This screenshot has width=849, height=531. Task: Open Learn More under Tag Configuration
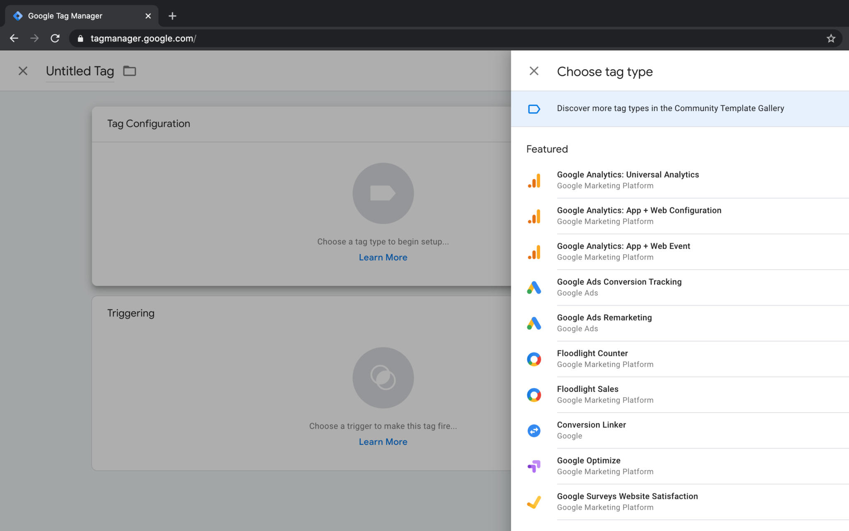[x=383, y=257]
